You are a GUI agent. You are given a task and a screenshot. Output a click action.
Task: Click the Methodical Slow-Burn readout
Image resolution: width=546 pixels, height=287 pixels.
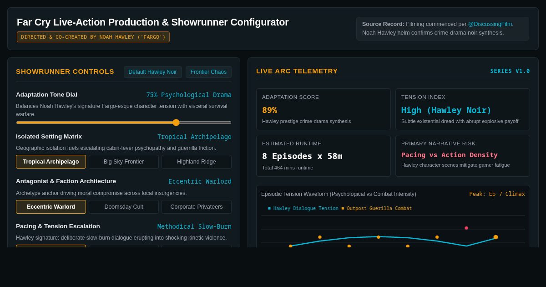(x=194, y=226)
